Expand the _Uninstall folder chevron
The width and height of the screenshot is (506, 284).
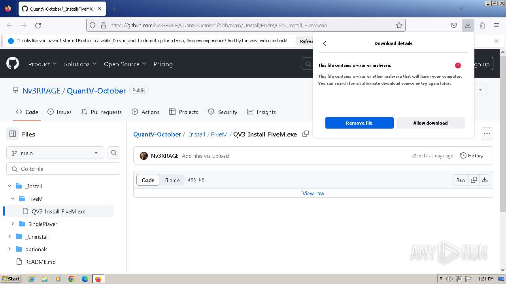9,237
